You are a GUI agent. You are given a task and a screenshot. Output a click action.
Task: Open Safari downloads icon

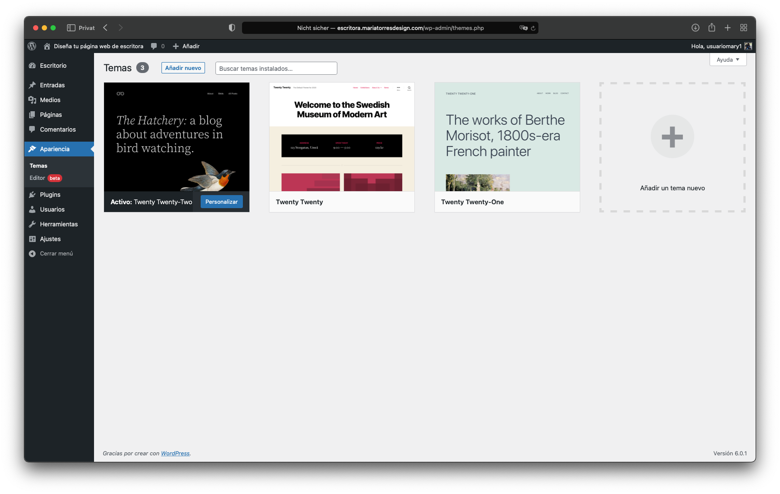tap(696, 28)
